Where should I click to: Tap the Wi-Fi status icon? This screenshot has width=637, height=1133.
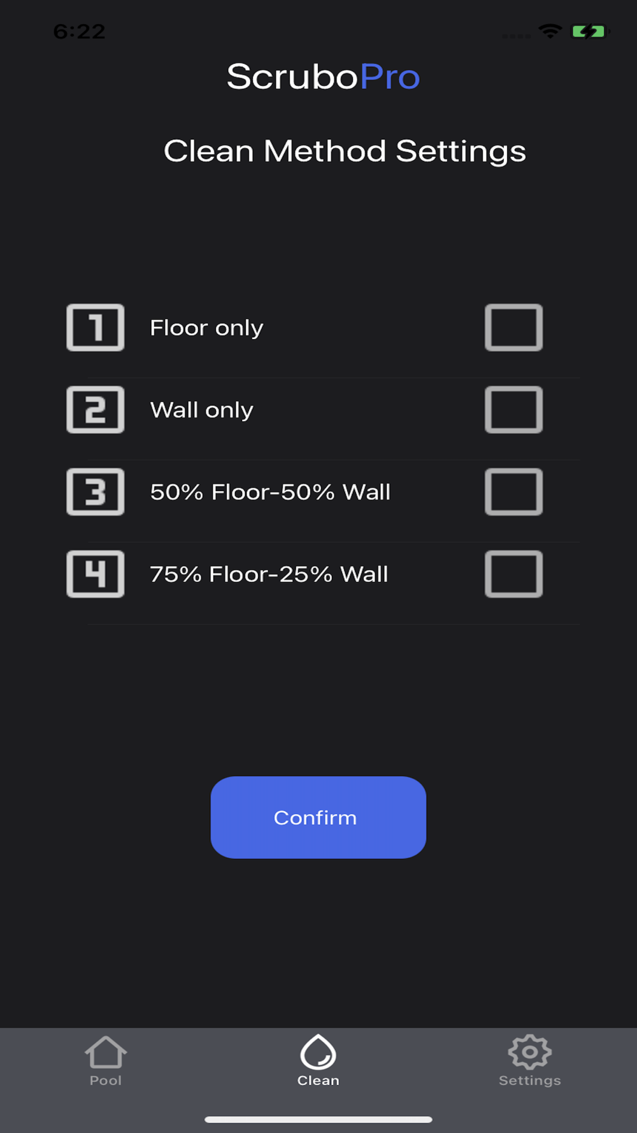[550, 31]
